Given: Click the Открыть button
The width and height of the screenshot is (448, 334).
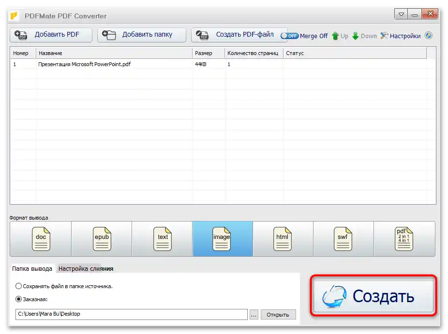Looking at the screenshot, I should tap(278, 314).
